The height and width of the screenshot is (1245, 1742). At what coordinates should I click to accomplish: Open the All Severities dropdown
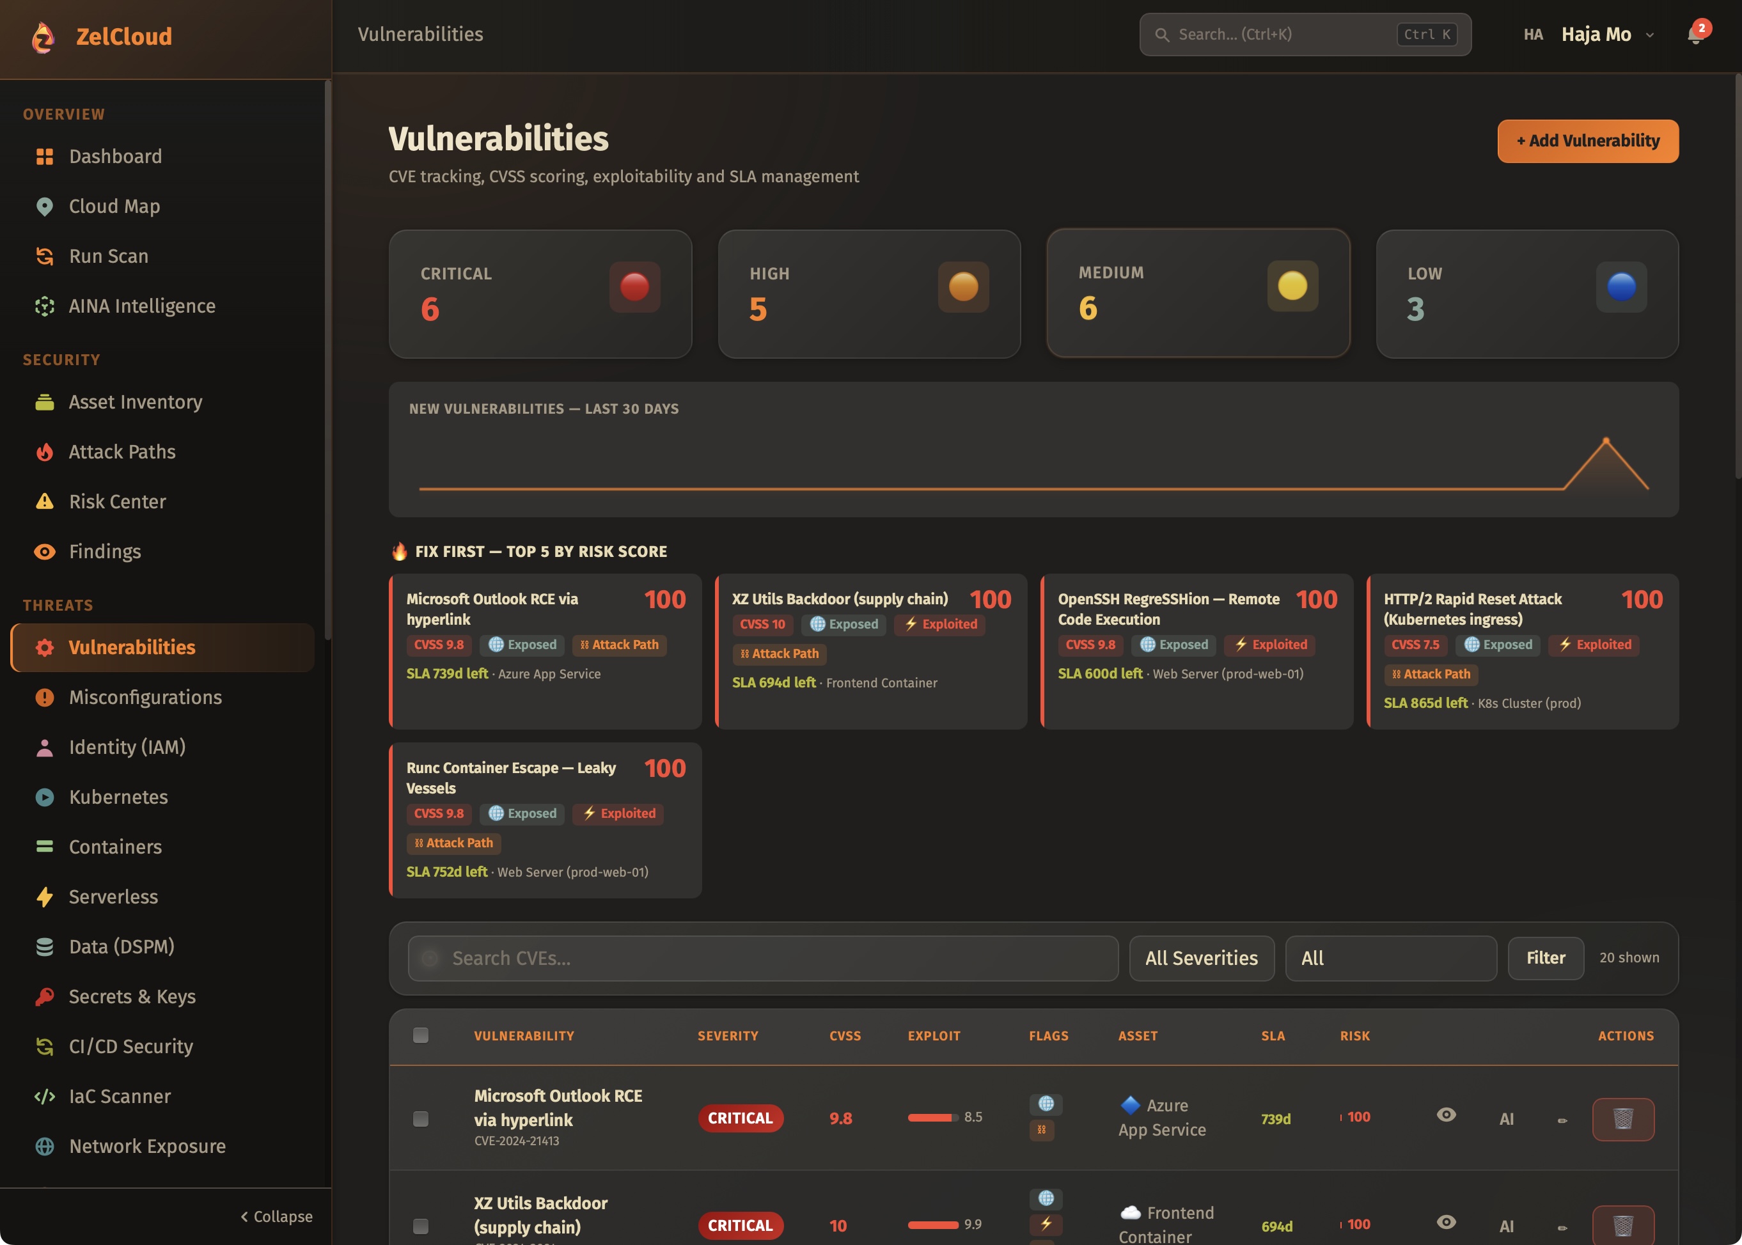1201,957
